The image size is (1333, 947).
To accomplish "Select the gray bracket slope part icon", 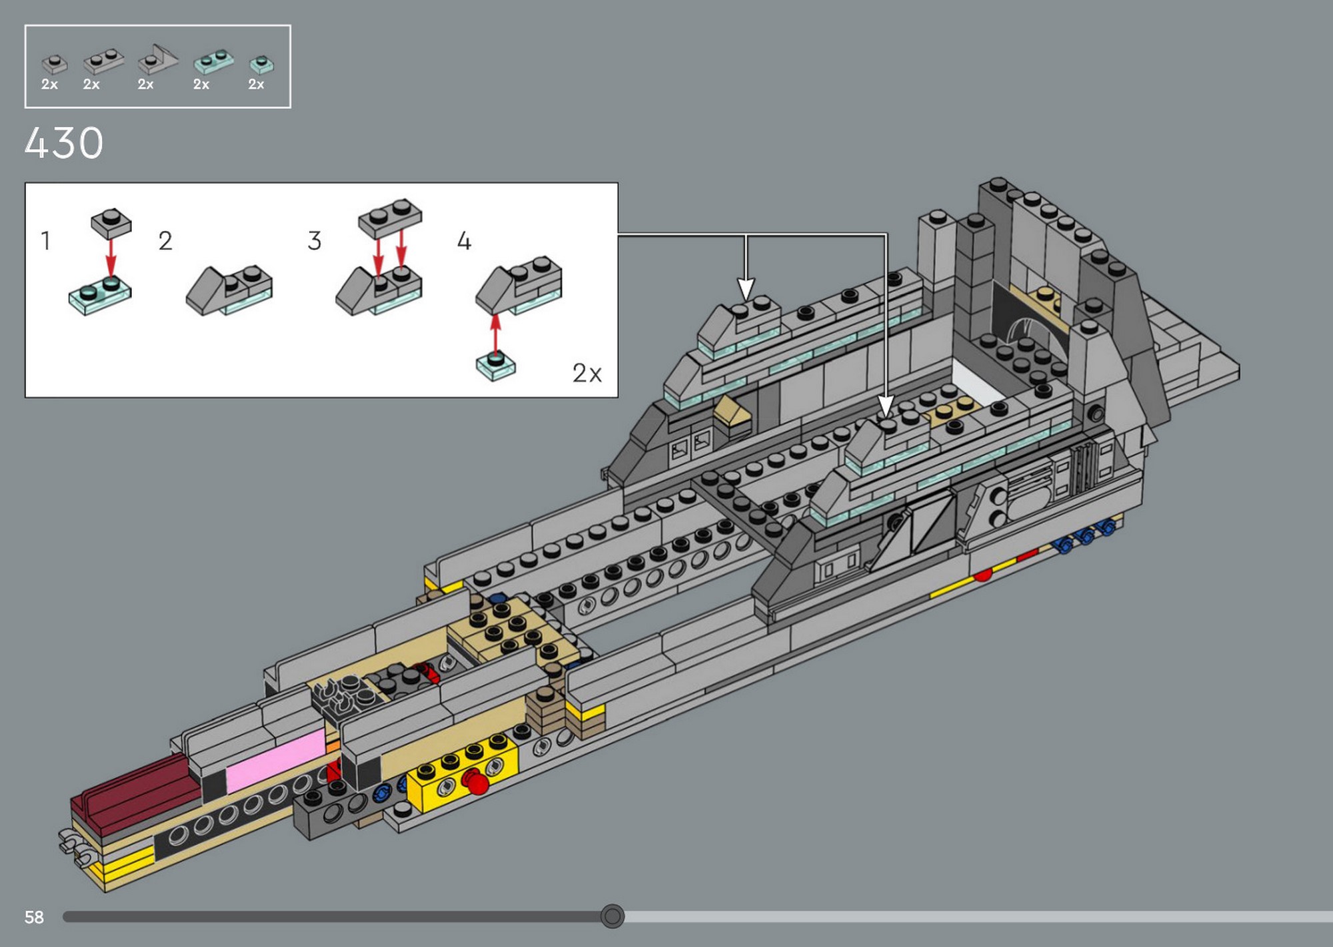I will [x=158, y=59].
